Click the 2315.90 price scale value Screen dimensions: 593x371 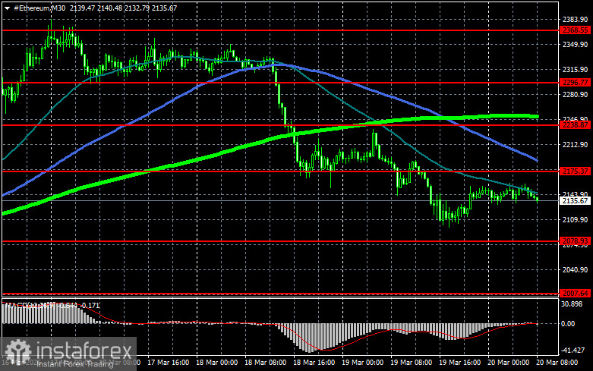[x=576, y=70]
